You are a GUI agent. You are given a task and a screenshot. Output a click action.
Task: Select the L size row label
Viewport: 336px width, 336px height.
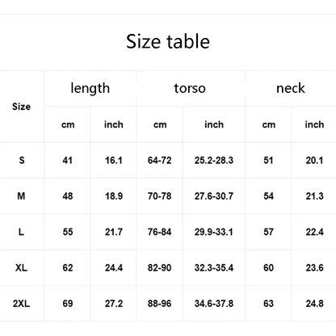21,232
